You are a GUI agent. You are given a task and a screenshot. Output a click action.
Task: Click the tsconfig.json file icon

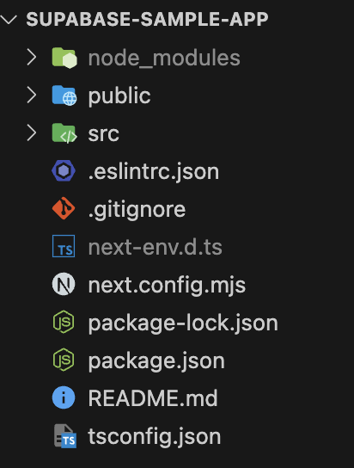[65, 436]
